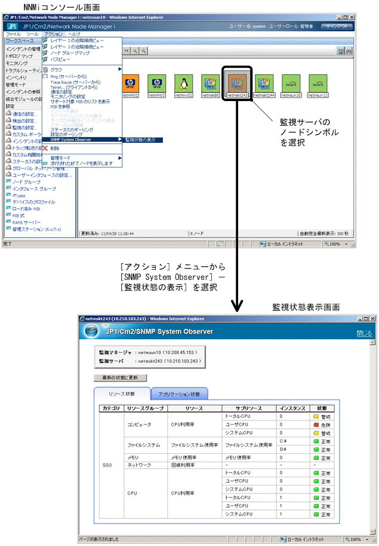This screenshot has width=379, height=546.
Task: Click the observer window scrollbar up arrow
Action: [373, 342]
